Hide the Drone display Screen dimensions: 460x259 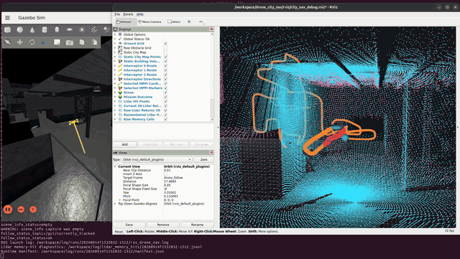[166, 93]
